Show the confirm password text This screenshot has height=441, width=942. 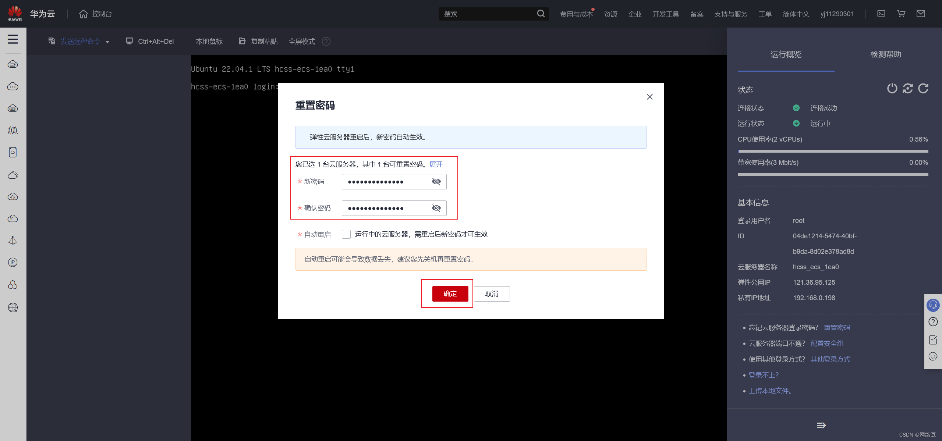pos(436,208)
